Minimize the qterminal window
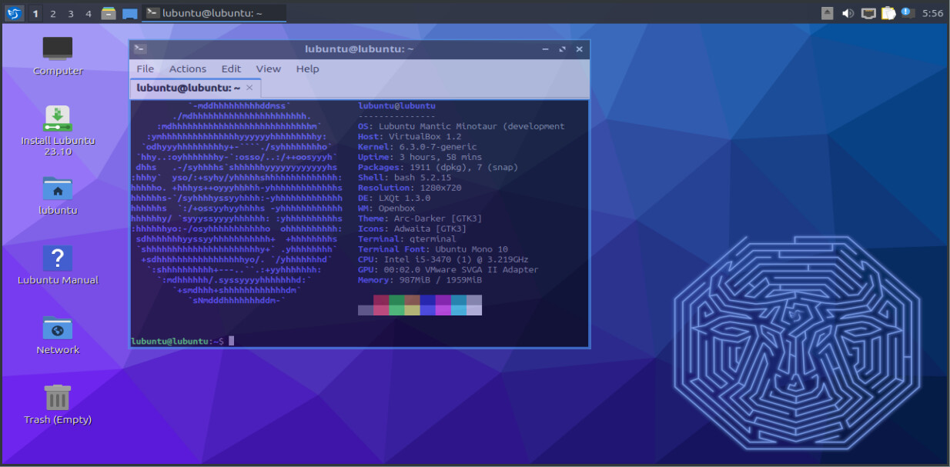 coord(545,48)
